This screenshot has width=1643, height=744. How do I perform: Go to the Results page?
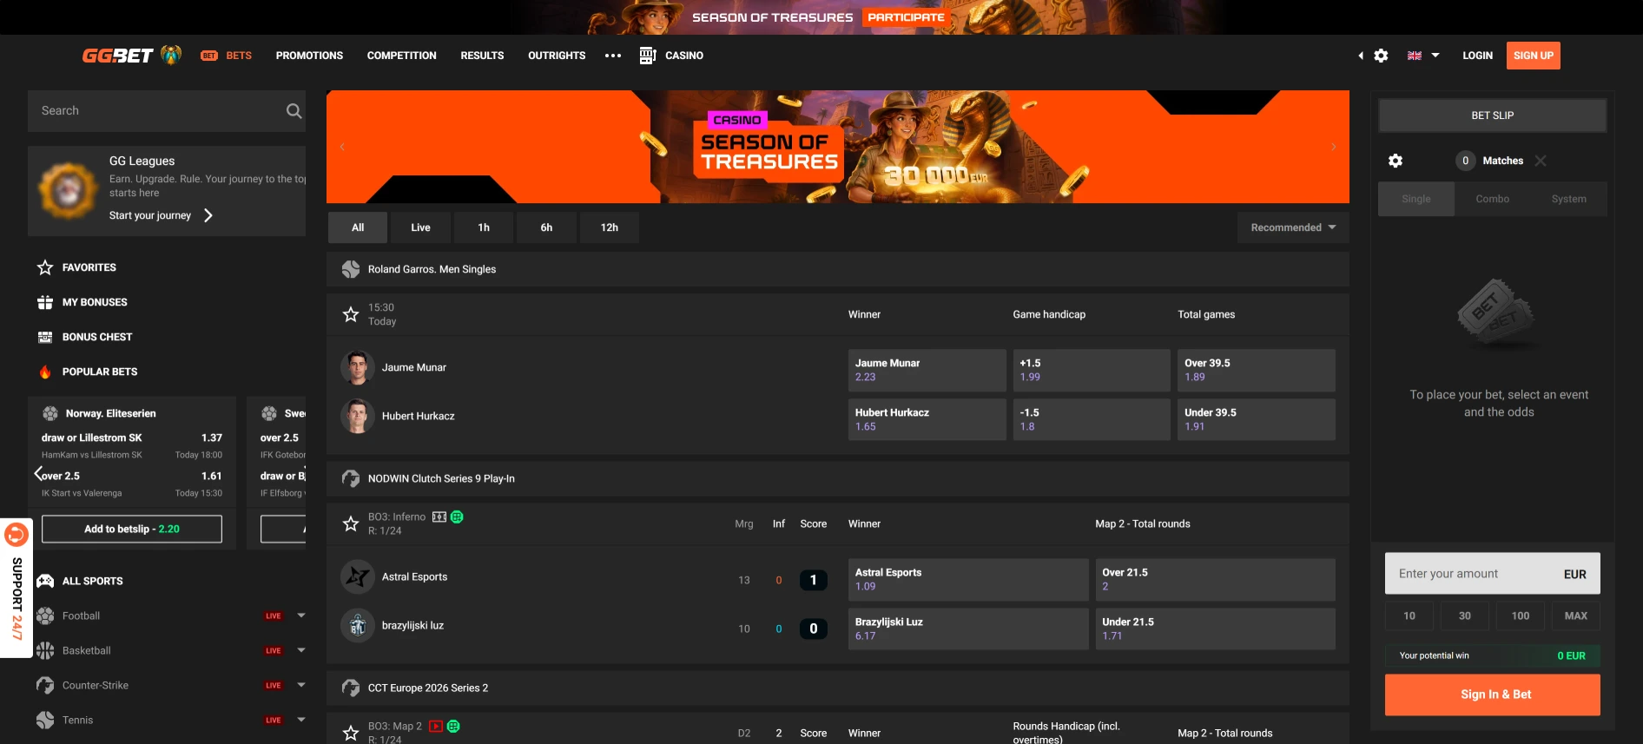[482, 56]
